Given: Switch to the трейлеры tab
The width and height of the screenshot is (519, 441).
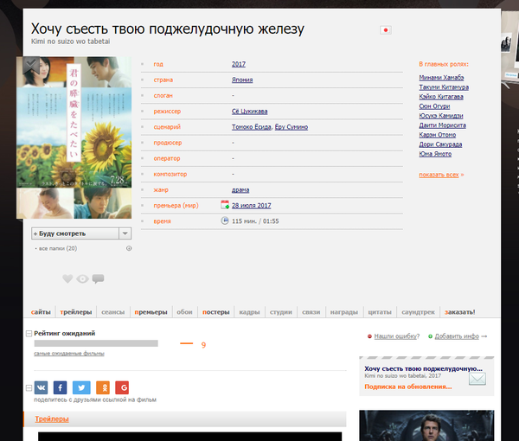Looking at the screenshot, I should [76, 311].
